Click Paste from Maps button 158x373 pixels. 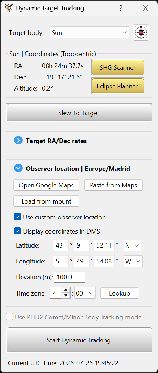tap(114, 185)
